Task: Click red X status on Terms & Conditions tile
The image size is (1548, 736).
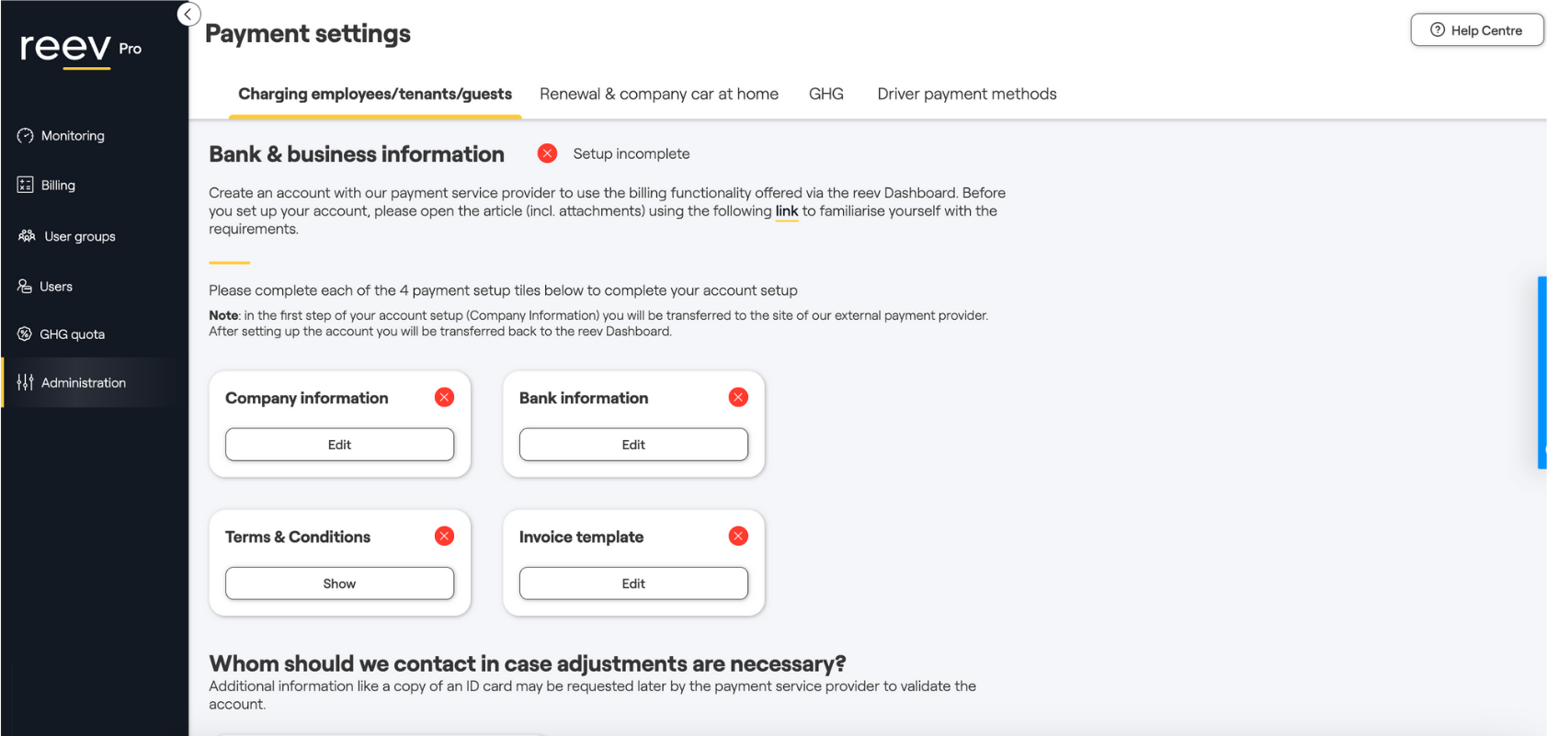Action: 444,536
